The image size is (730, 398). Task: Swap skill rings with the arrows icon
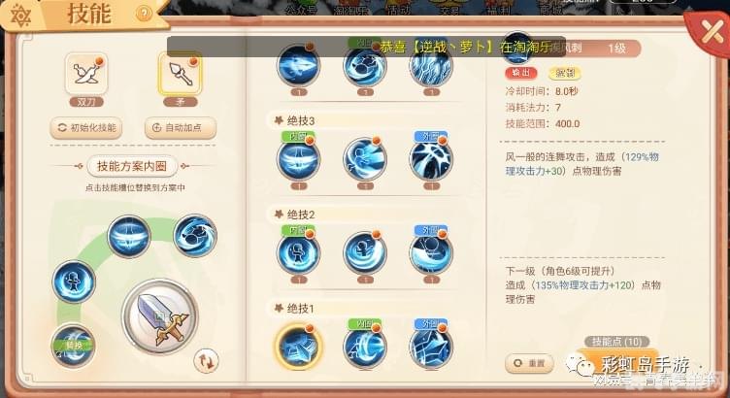tap(206, 361)
